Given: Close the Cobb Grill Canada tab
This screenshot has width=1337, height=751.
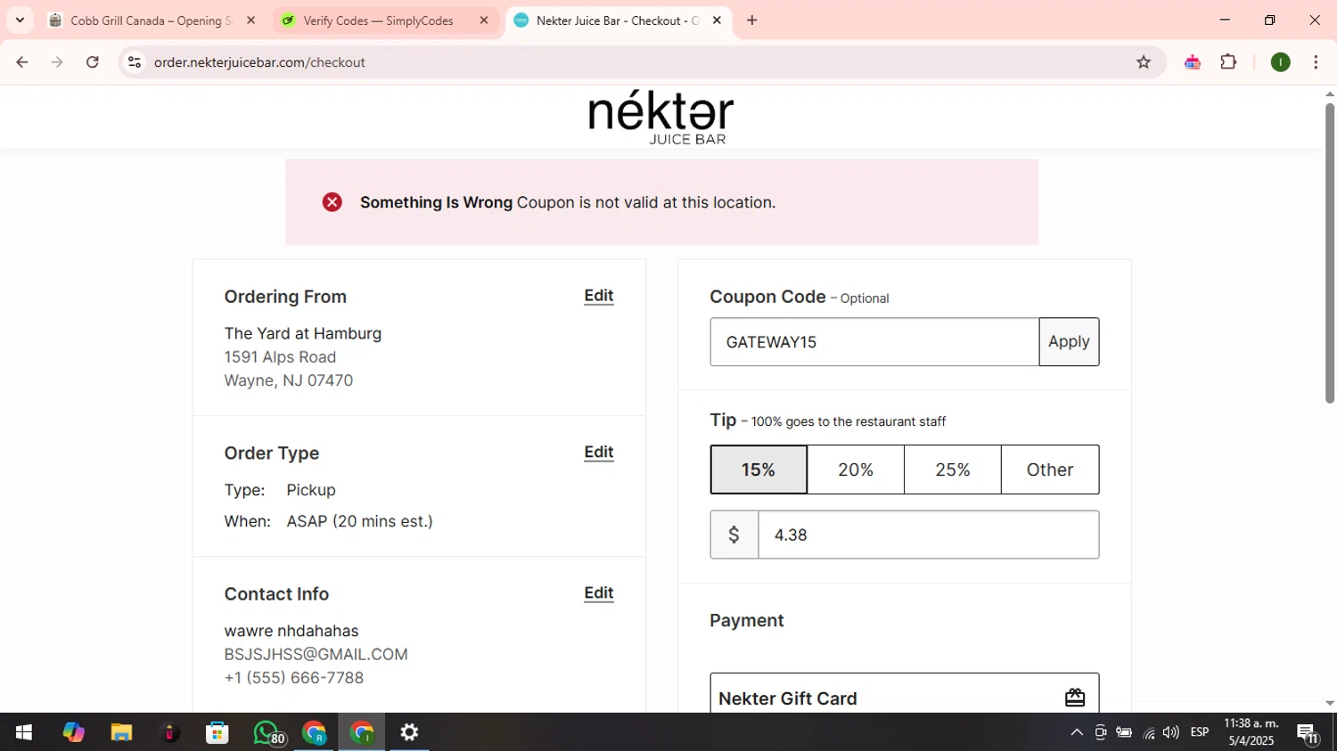Looking at the screenshot, I should (x=251, y=20).
